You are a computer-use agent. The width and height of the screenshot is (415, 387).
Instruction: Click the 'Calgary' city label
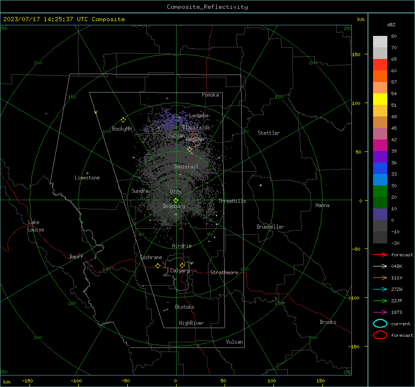180,271
